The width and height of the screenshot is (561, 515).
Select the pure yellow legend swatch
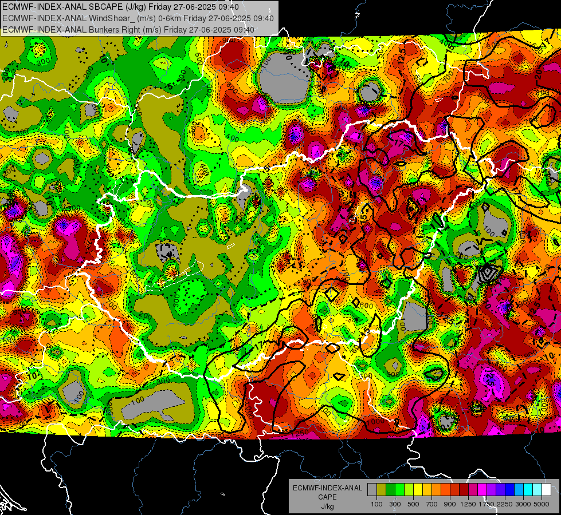(x=418, y=489)
